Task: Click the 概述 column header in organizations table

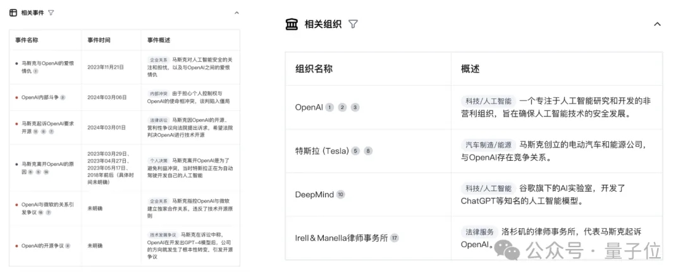Action: (471, 69)
